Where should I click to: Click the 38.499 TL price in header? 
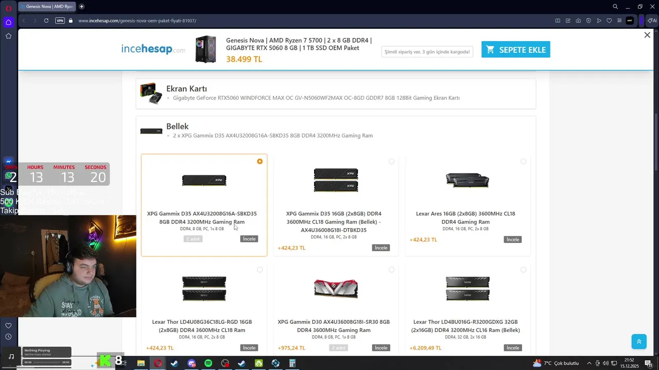tap(244, 59)
